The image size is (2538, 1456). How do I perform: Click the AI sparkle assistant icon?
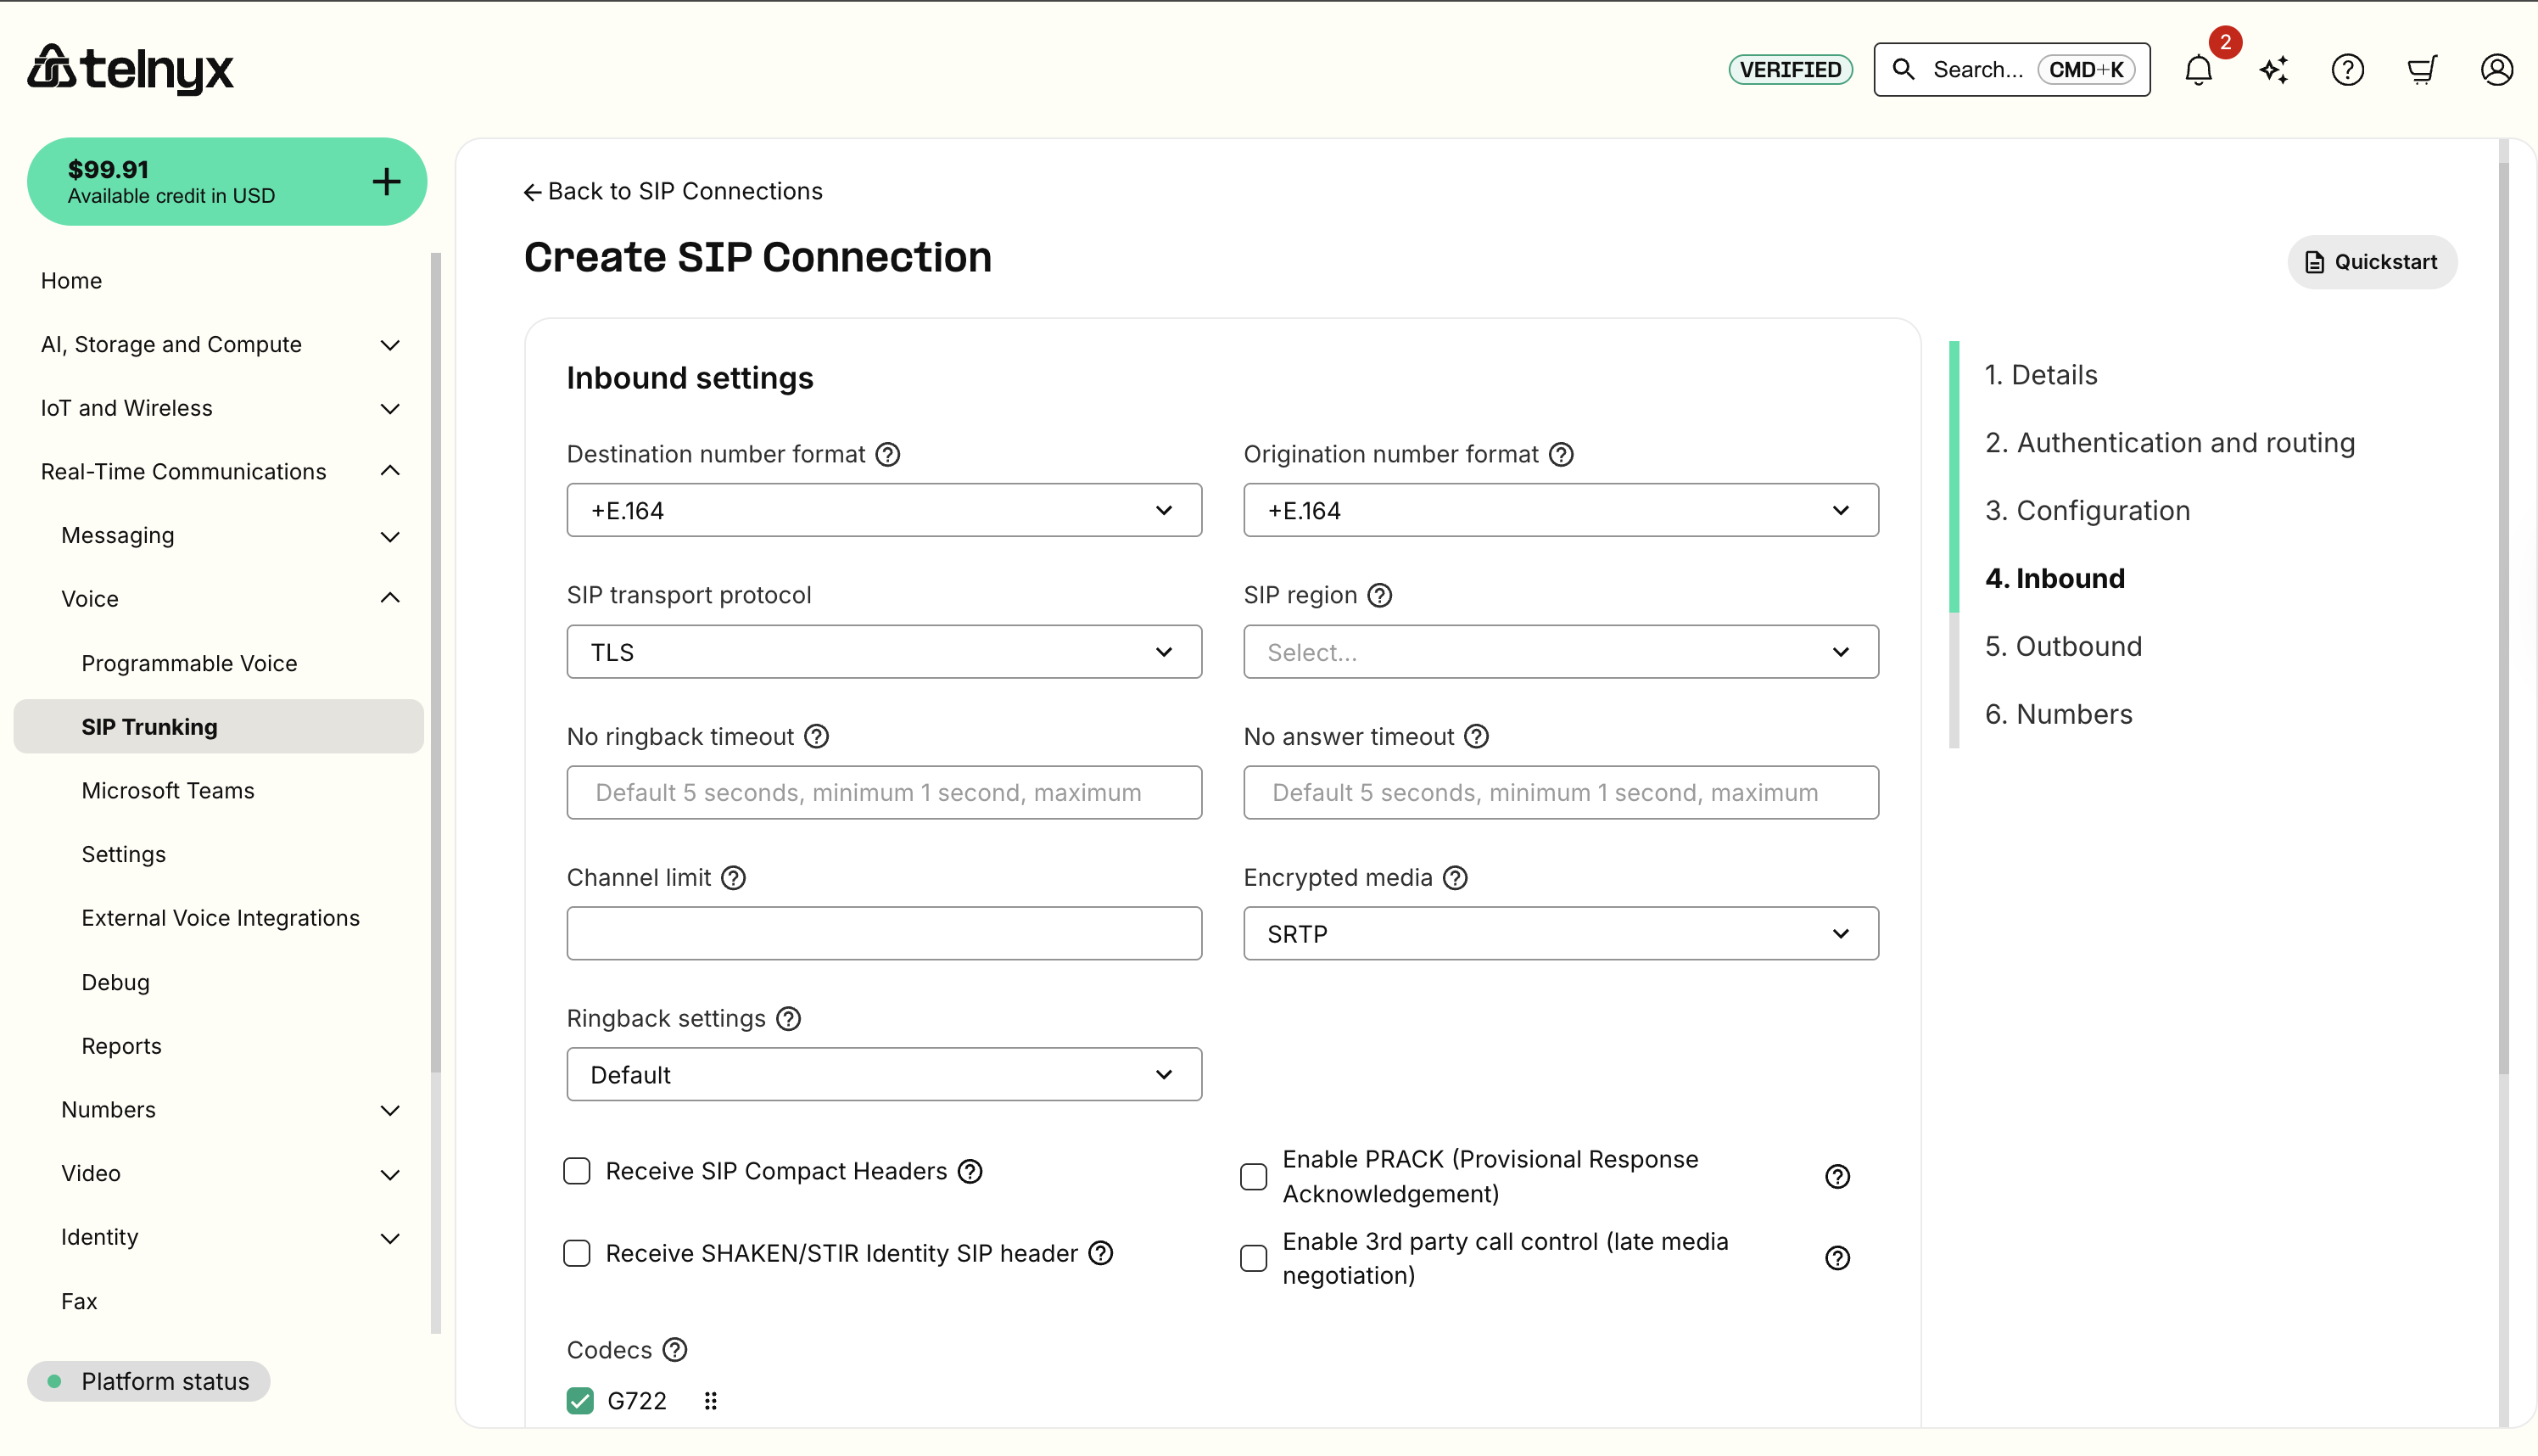2273,70
